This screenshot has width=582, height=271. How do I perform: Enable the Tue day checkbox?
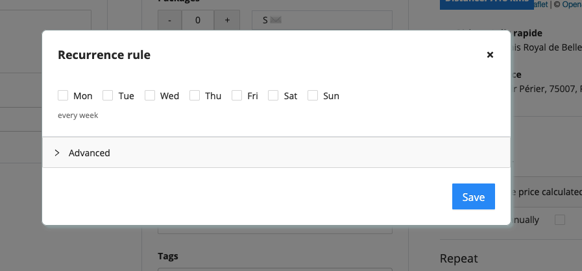click(x=108, y=95)
